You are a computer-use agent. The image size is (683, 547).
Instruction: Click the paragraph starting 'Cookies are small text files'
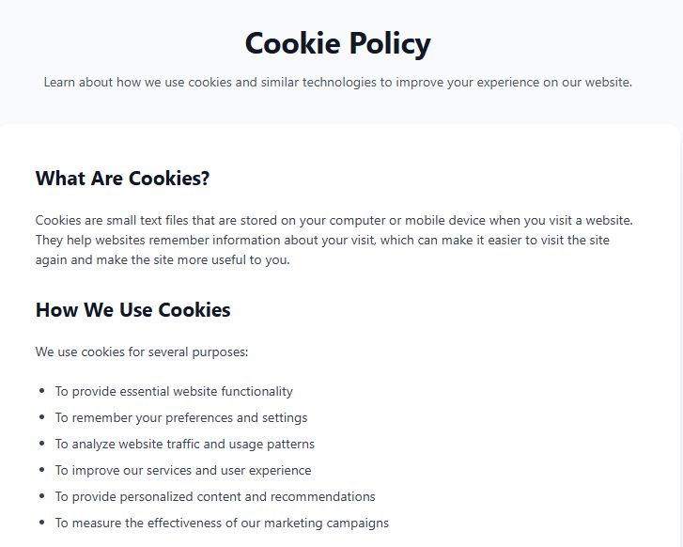334,240
